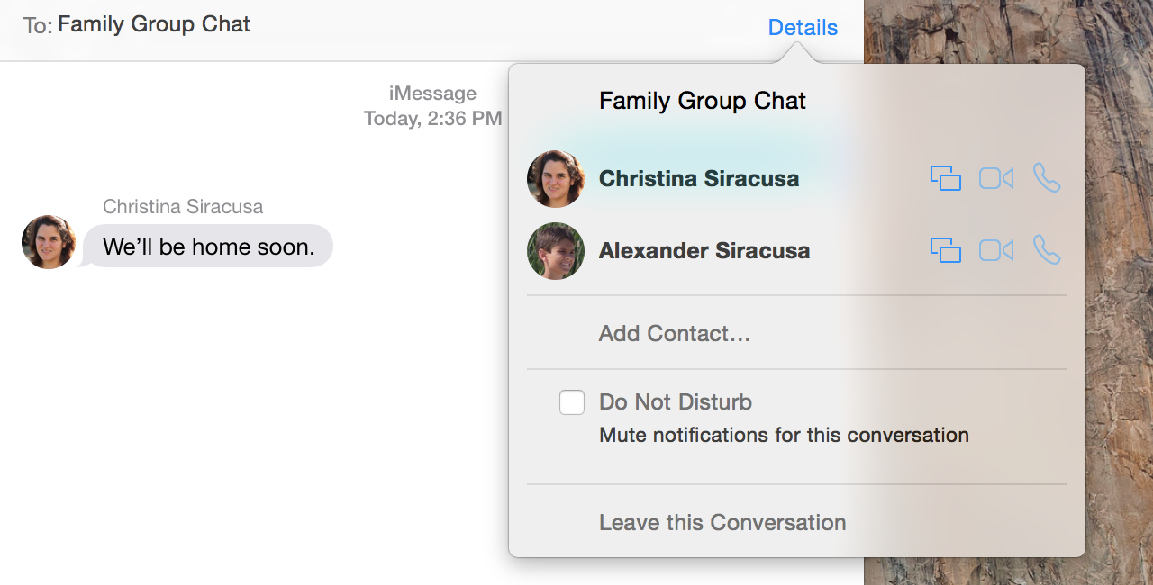Click Add Contact… in the details panel

point(675,334)
